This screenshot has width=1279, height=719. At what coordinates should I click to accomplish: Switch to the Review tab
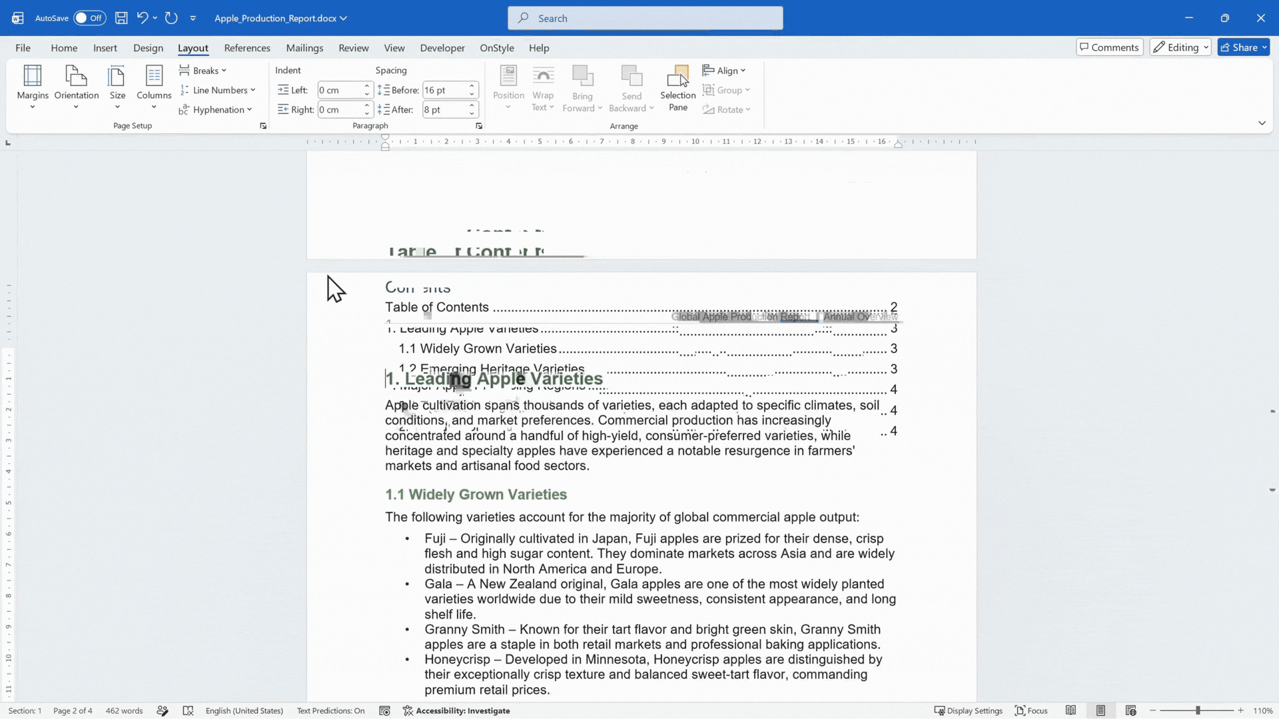(353, 48)
